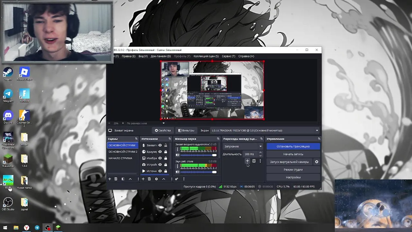Click Остановить трансляцию button
412x232 pixels.
pos(293,146)
